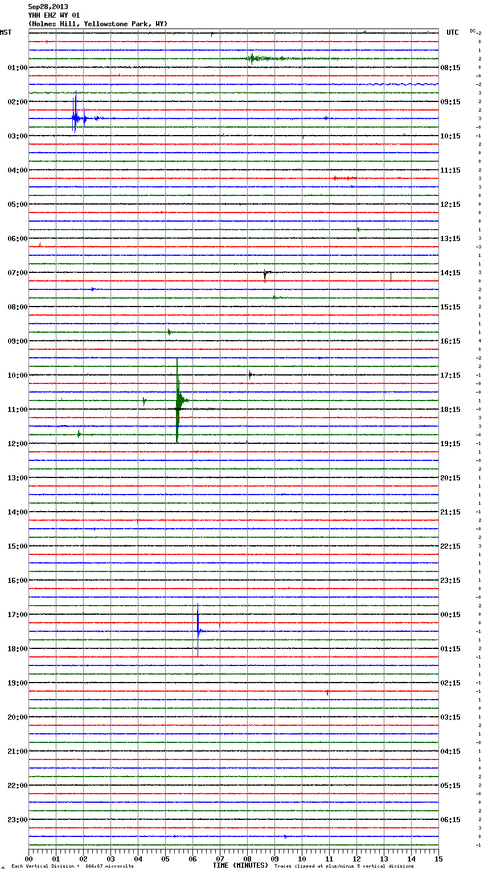Click the date label Sep28,2013
This screenshot has height=874, width=484.
click(48, 7)
